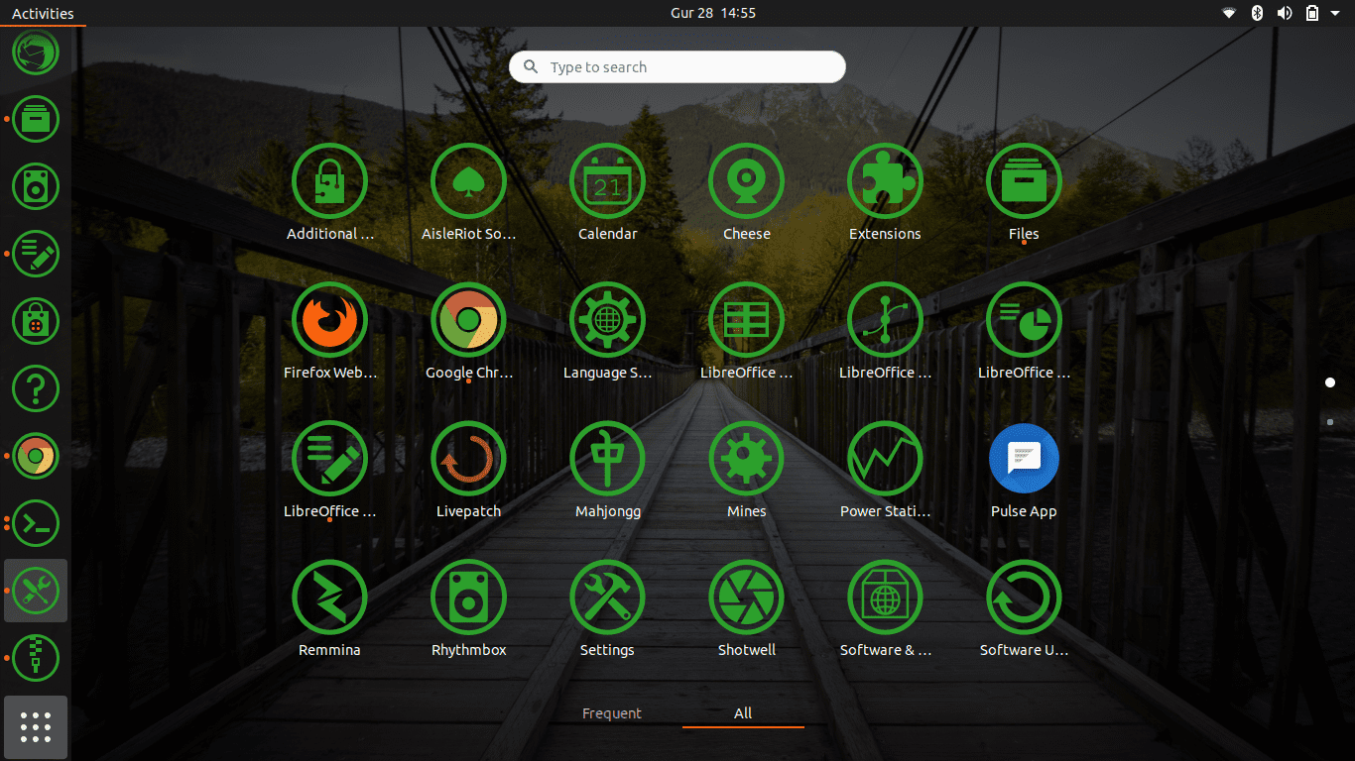This screenshot has width=1355, height=761.
Task: Open Additional Drivers app icon
Action: click(x=329, y=181)
